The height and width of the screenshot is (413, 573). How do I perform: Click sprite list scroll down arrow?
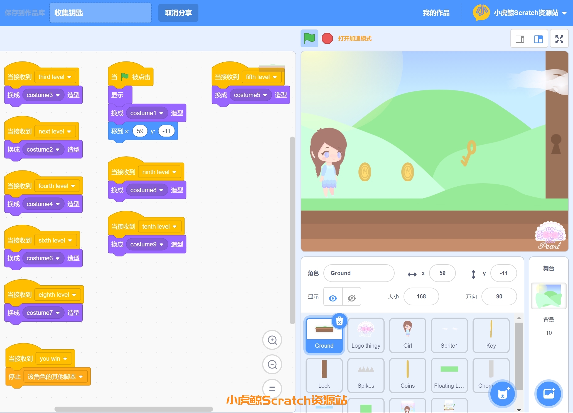click(519, 410)
